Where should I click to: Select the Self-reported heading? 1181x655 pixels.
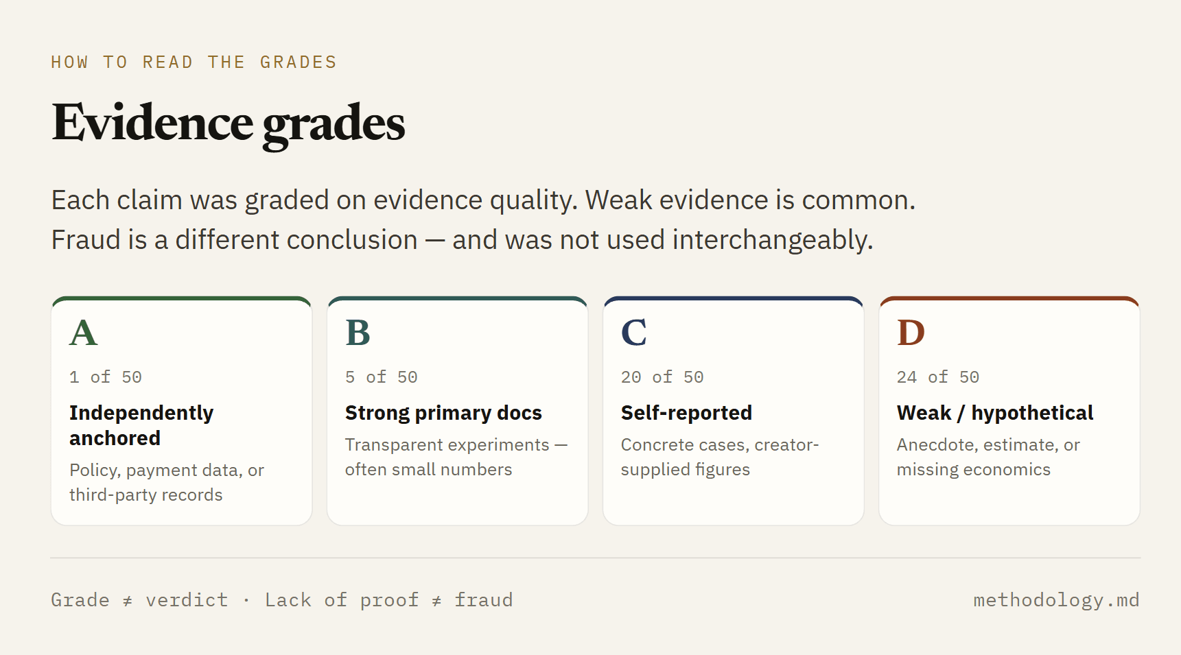[x=686, y=413]
